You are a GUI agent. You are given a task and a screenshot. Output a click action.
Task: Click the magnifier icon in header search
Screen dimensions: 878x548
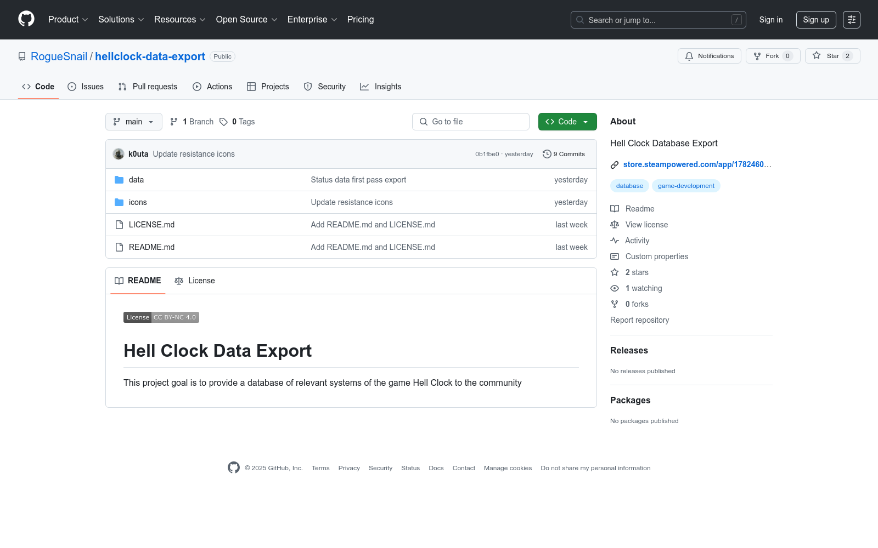pos(580,20)
